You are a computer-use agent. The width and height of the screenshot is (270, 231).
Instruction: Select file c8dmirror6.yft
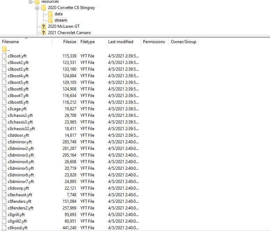tap(21, 175)
